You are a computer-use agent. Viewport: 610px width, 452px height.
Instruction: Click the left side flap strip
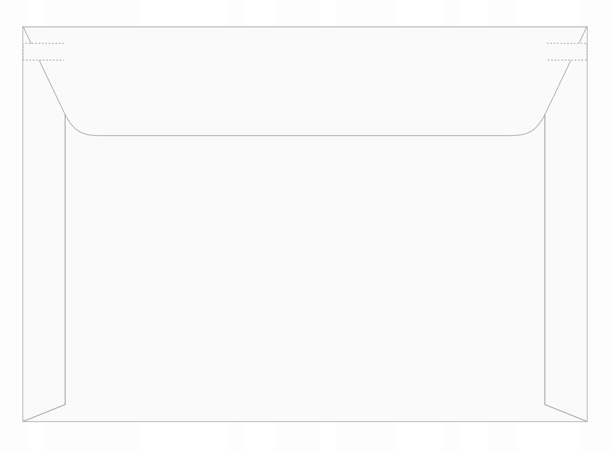point(44,247)
